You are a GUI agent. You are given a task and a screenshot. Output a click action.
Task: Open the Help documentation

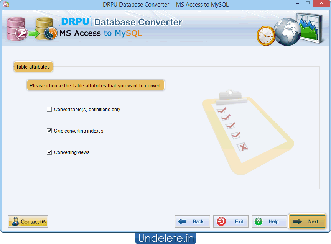click(269, 221)
